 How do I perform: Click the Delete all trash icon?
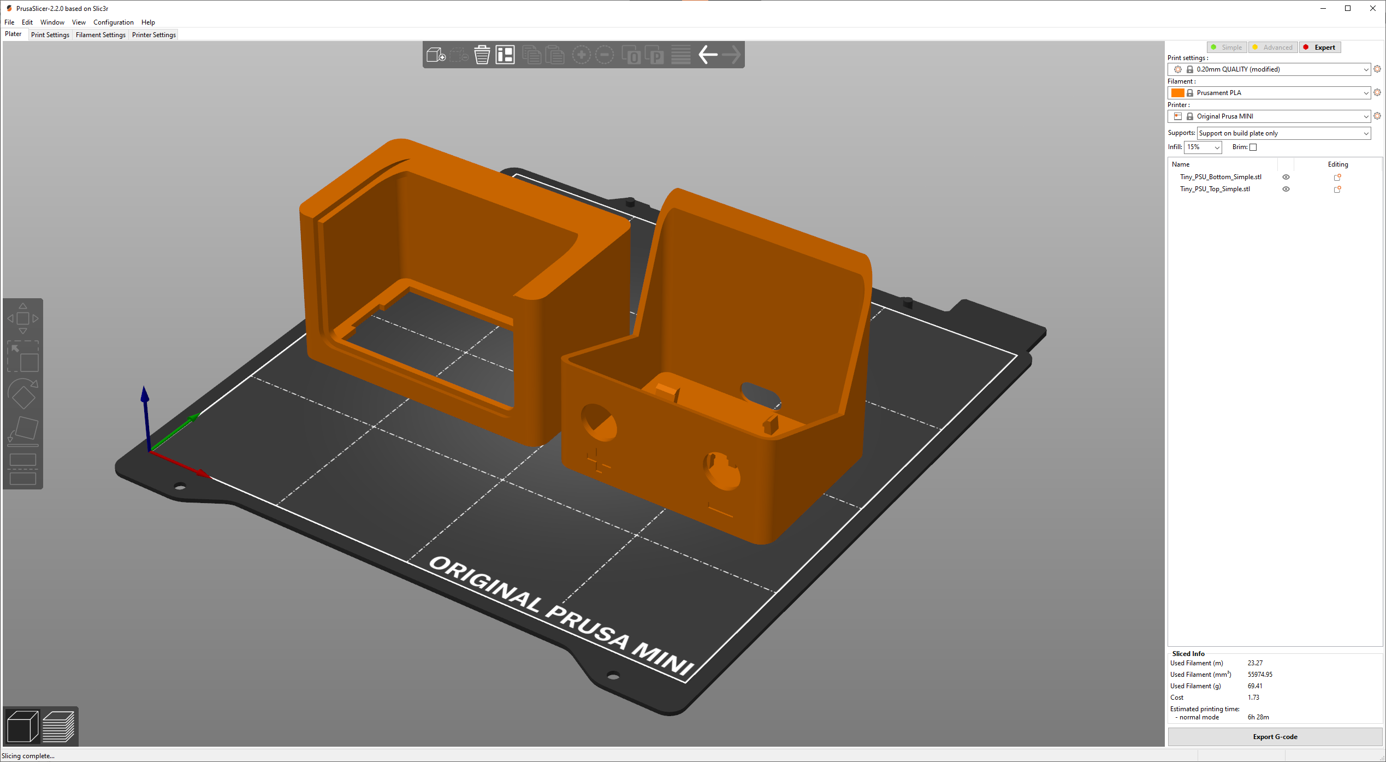[x=482, y=55]
